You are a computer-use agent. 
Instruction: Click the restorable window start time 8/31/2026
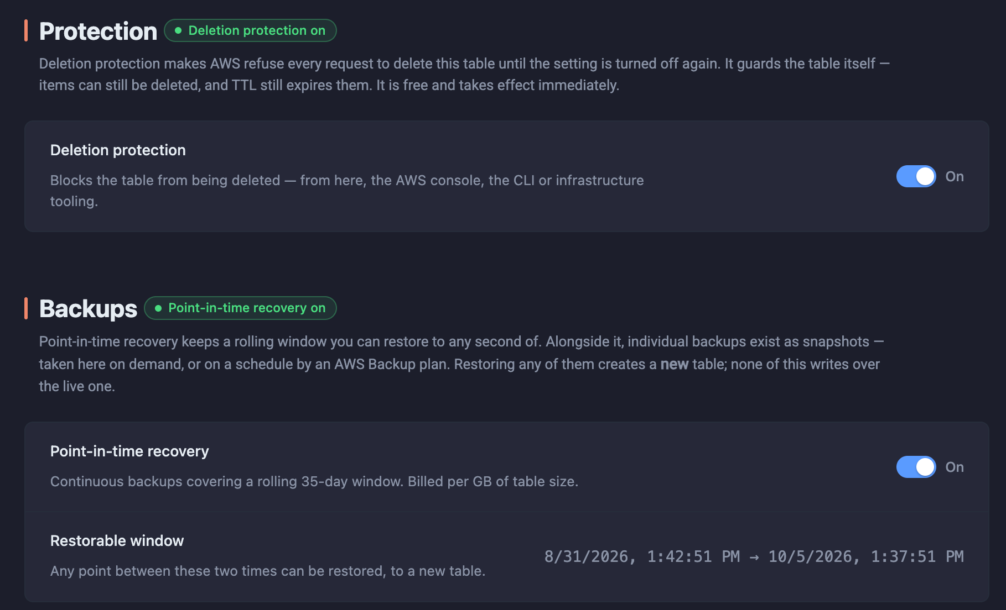(642, 556)
